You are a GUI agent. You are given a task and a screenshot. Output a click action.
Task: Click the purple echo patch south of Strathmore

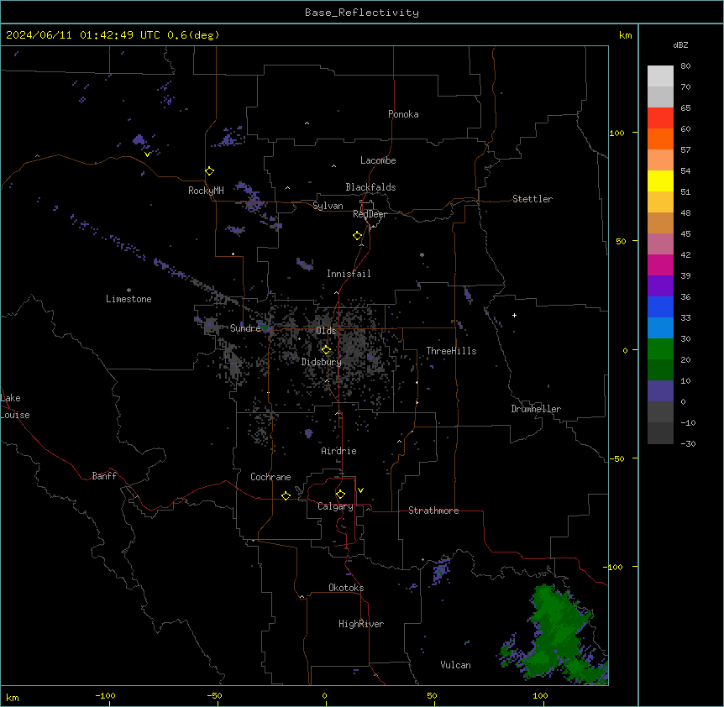click(x=441, y=570)
